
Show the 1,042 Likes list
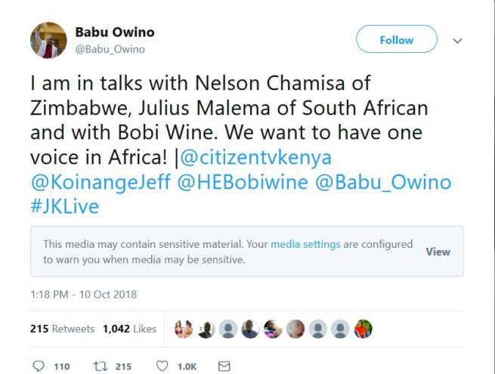tap(129, 329)
